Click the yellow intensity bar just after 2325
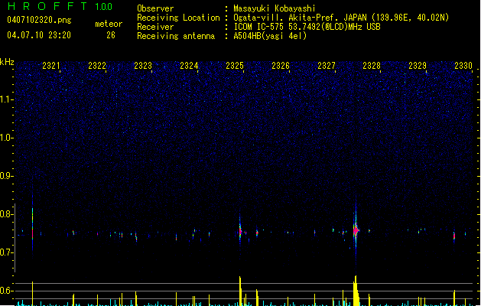 pos(240,291)
